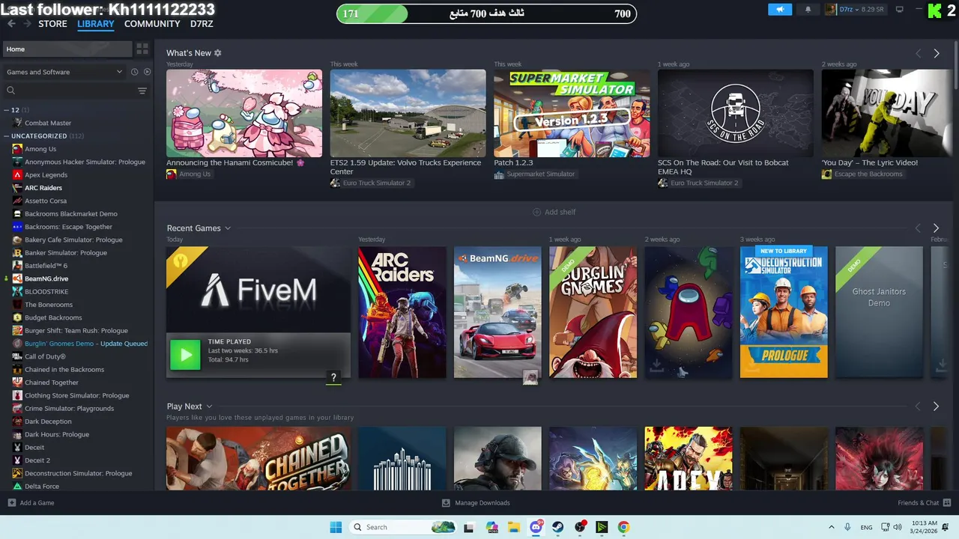This screenshot has width=959, height=539.
Task: Click Manage Downloads text
Action: click(482, 503)
